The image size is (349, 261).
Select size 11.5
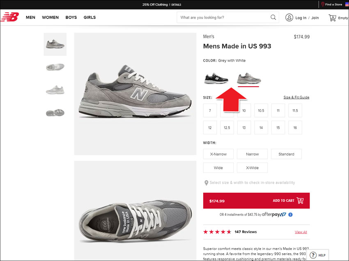tap(295, 111)
